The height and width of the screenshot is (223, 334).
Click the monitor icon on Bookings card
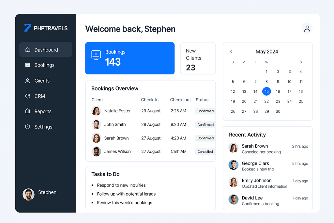coord(96,55)
